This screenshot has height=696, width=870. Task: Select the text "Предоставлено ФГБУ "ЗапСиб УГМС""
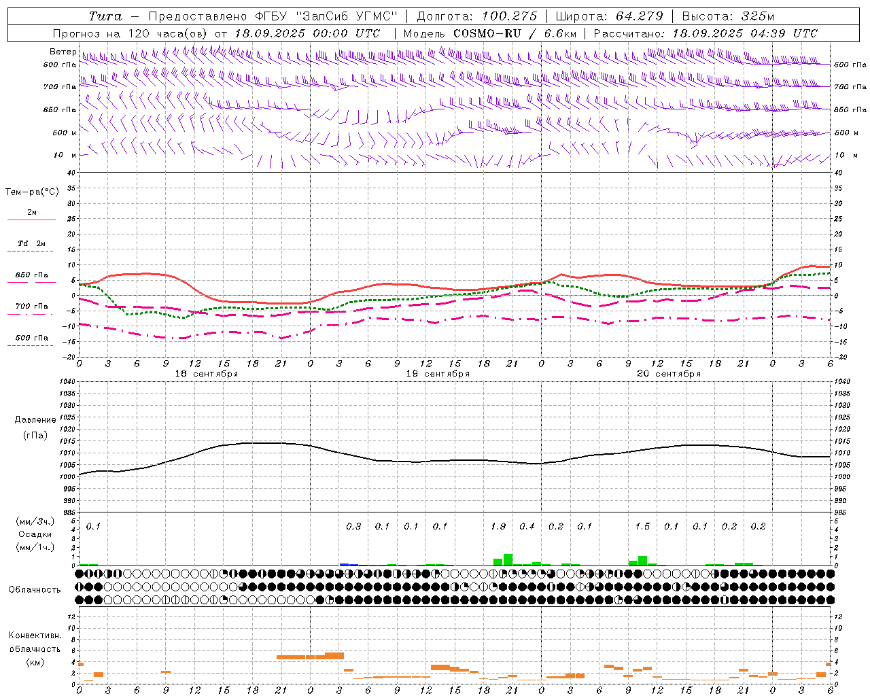click(x=273, y=16)
